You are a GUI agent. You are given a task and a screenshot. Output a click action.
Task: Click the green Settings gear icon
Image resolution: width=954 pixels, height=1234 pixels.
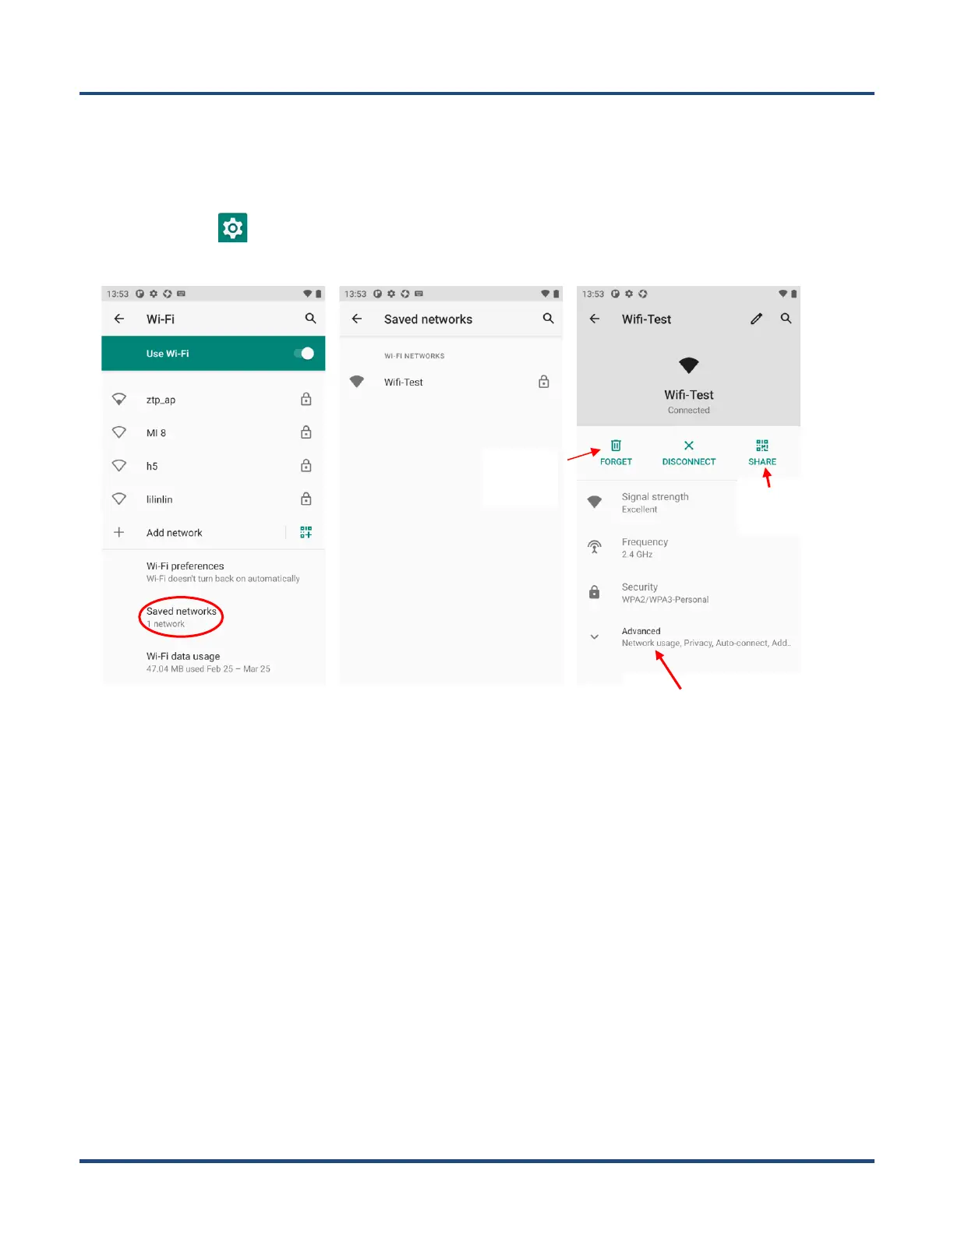point(232,227)
